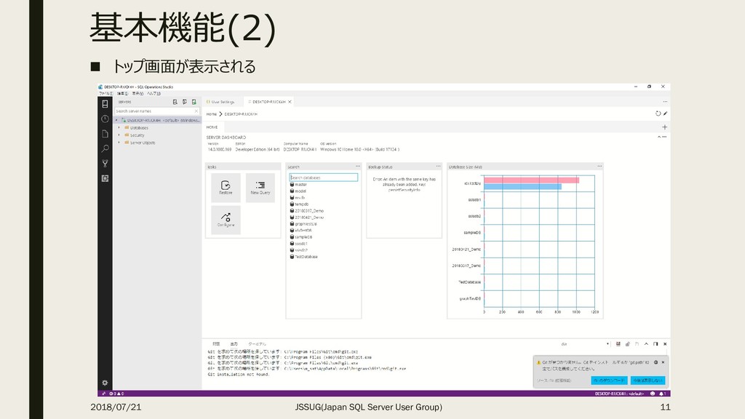Switch to the 出力 panel tab

234,344
